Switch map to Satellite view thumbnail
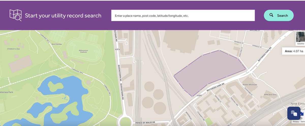 coord(300,39)
